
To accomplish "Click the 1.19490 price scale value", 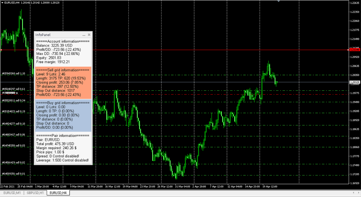I will point(355,102).
